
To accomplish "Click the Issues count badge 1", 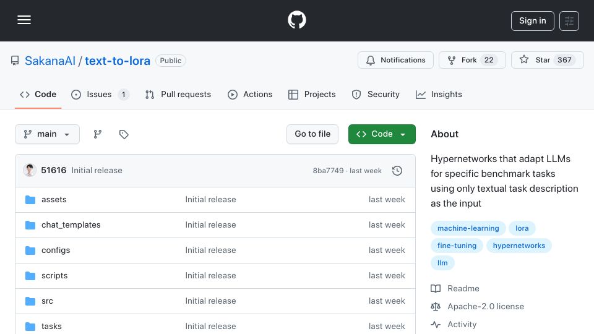I will pos(124,95).
